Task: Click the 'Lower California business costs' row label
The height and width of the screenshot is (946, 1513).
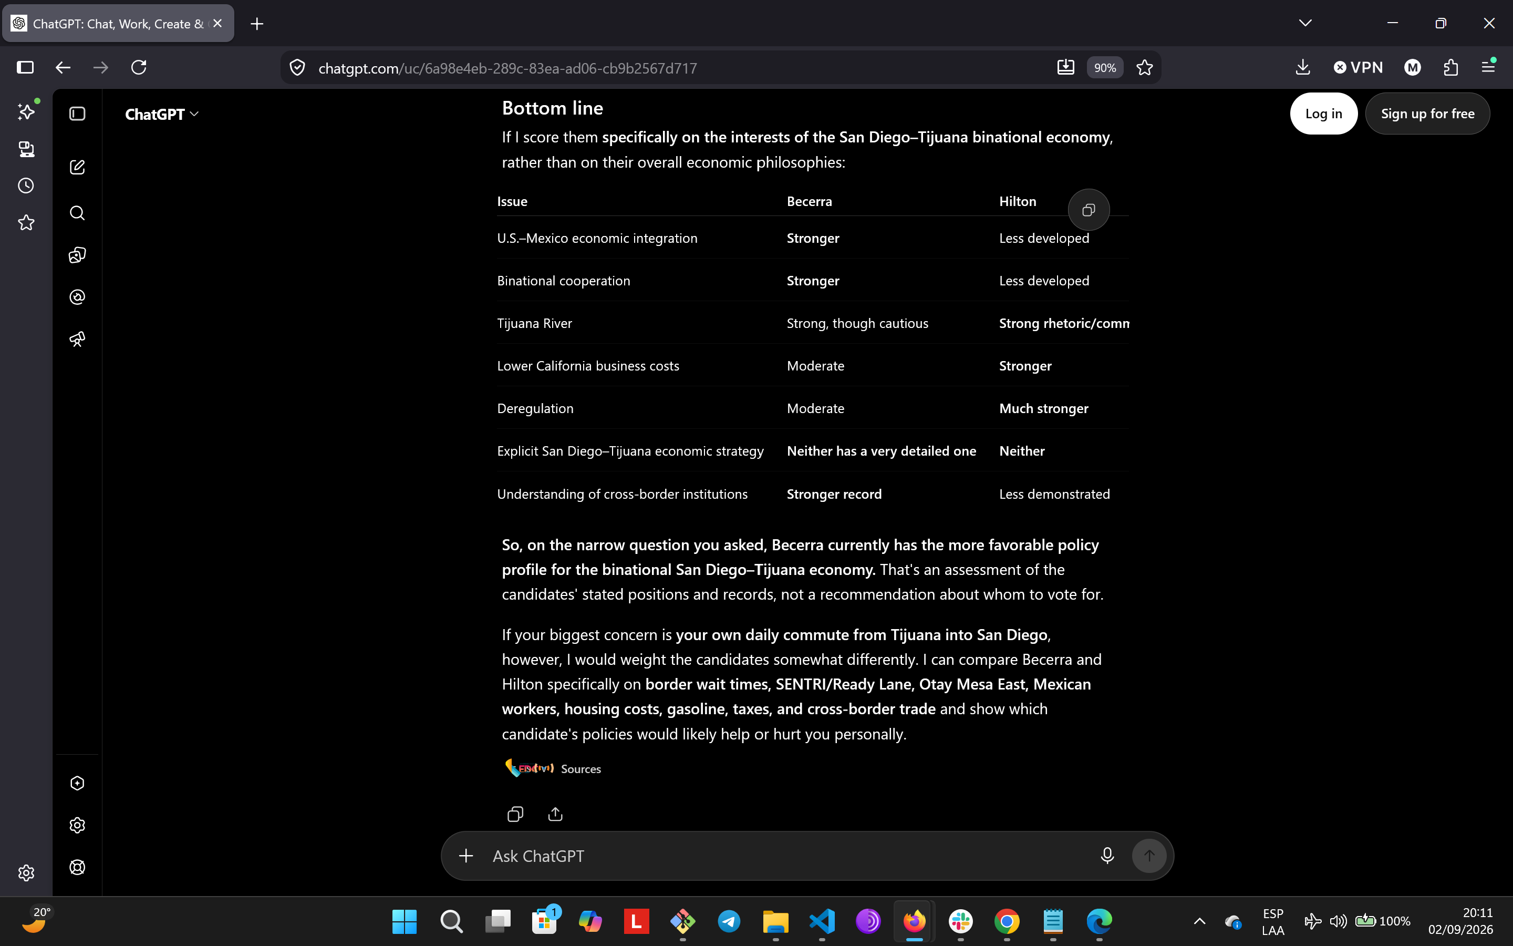Action: (588, 366)
